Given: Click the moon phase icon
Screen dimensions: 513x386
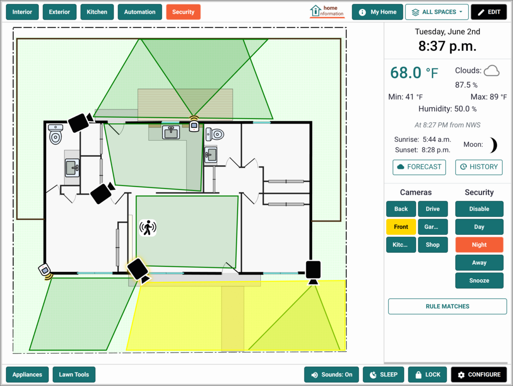Looking at the screenshot, I should pyautogui.click(x=493, y=145).
